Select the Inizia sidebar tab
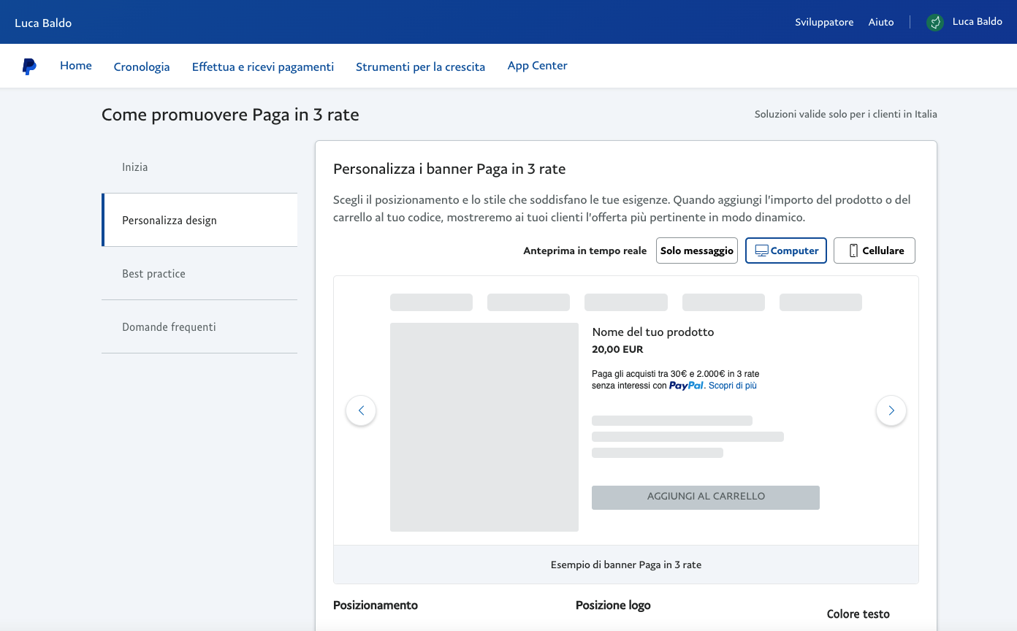The height and width of the screenshot is (631, 1017). (199, 167)
